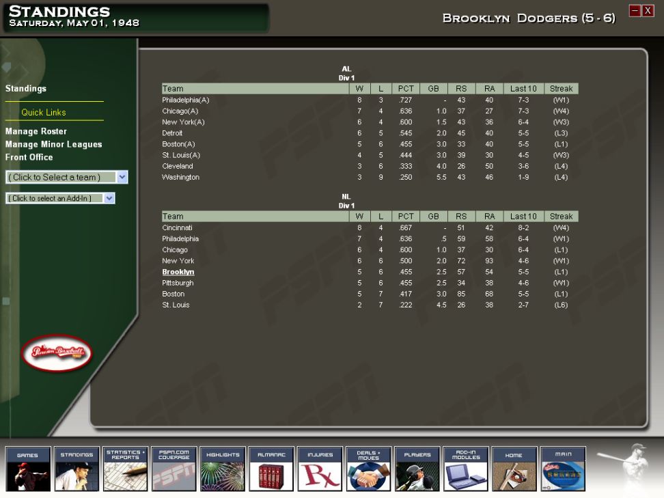Click AL table Streak column header
The height and width of the screenshot is (498, 664).
coord(561,89)
